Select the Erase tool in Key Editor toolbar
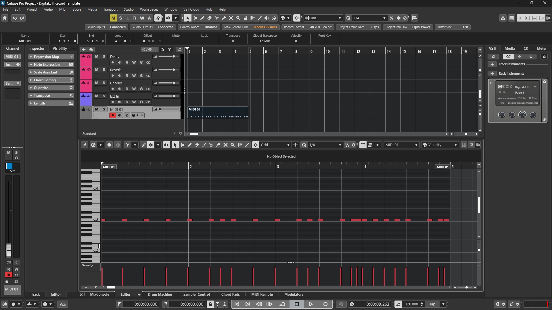This screenshot has width=552, height=310. coord(197,145)
